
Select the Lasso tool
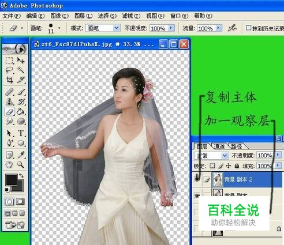[9, 70]
